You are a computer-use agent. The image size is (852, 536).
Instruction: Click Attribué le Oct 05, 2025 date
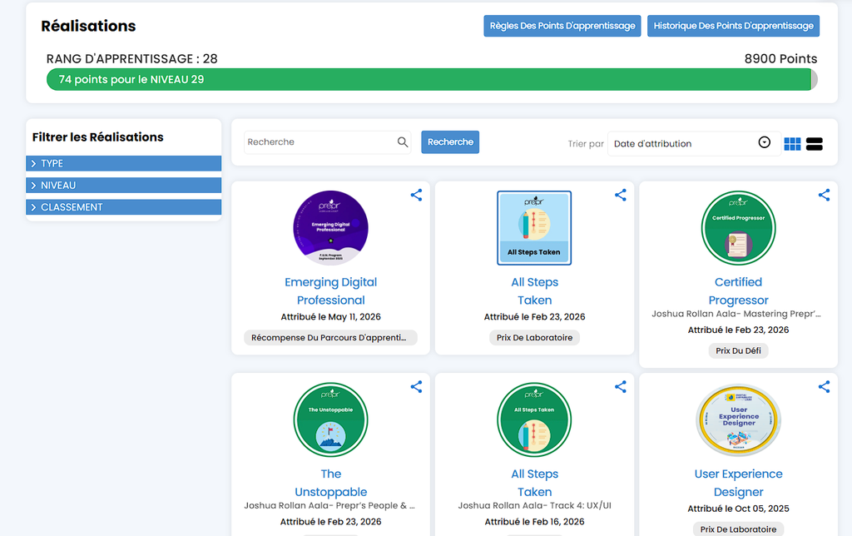click(x=739, y=509)
